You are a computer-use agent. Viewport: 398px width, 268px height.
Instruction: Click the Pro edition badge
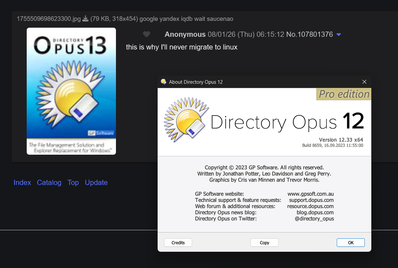click(344, 94)
